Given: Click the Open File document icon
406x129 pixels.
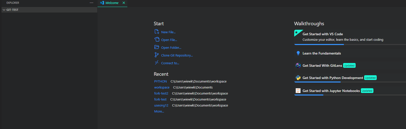Looking at the screenshot, I should point(157,39).
